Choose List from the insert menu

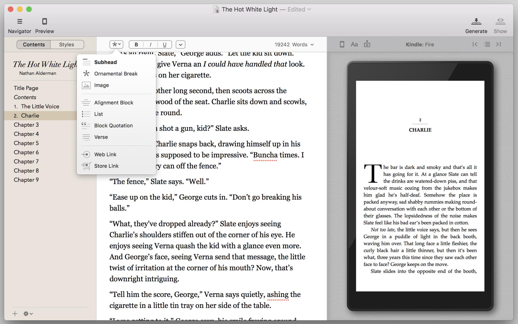[116, 114]
